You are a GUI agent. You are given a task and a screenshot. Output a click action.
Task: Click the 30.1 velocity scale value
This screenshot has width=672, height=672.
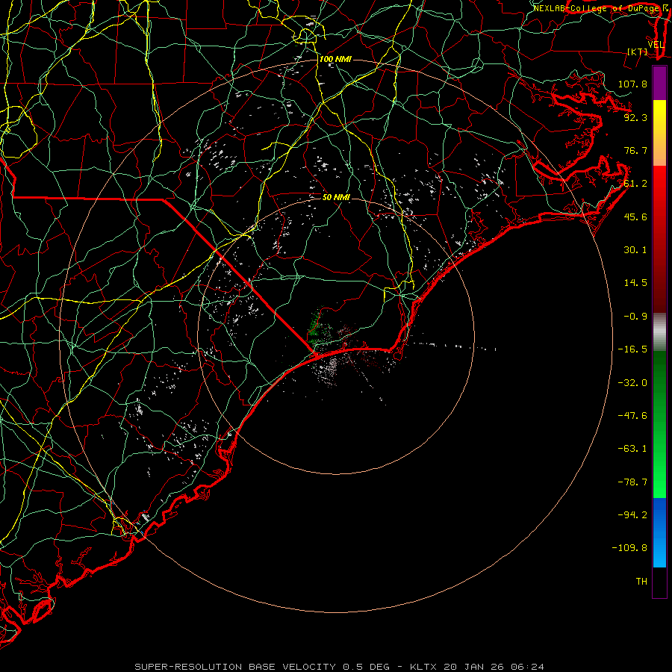(635, 250)
